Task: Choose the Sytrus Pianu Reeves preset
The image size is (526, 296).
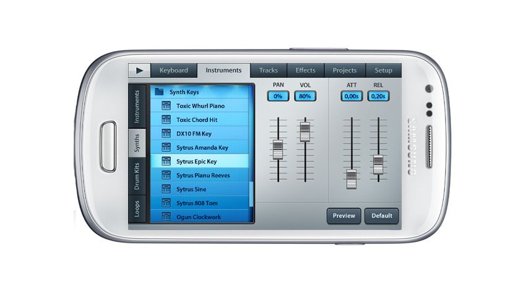Action: pos(200,175)
